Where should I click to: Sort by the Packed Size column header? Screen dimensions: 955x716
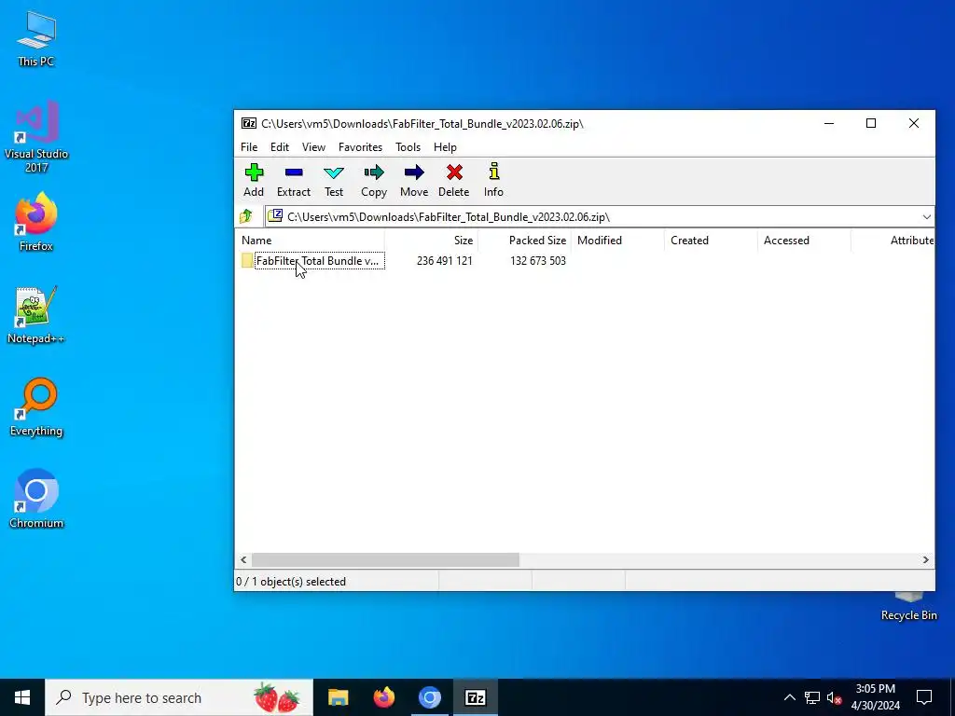tap(524, 241)
